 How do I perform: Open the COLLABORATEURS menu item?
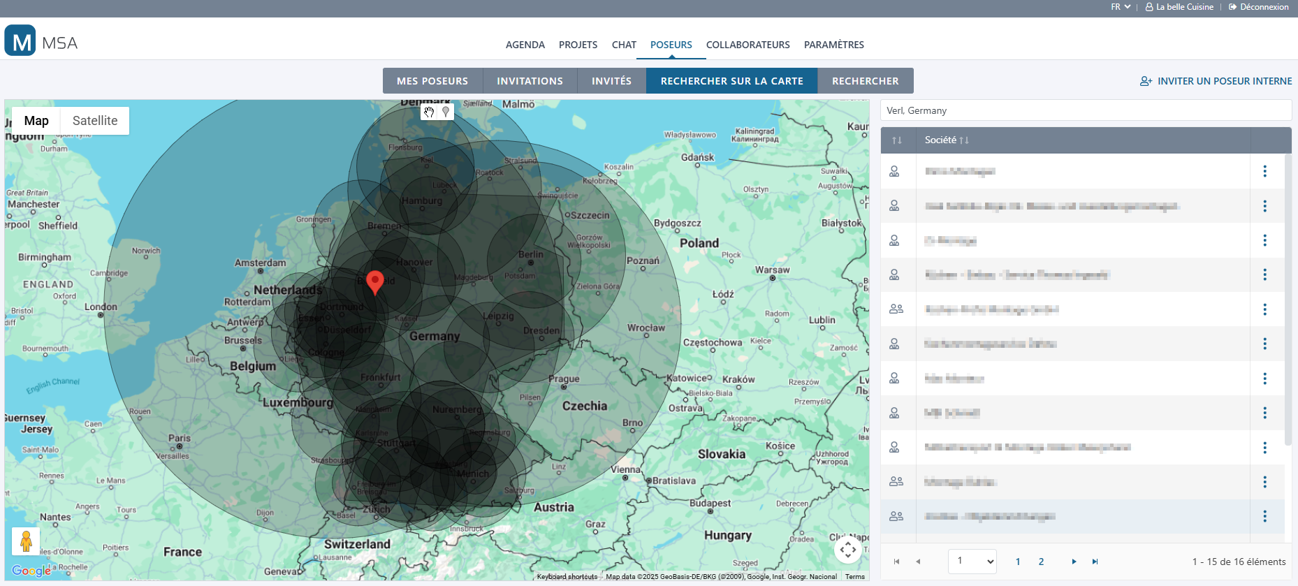coord(748,45)
